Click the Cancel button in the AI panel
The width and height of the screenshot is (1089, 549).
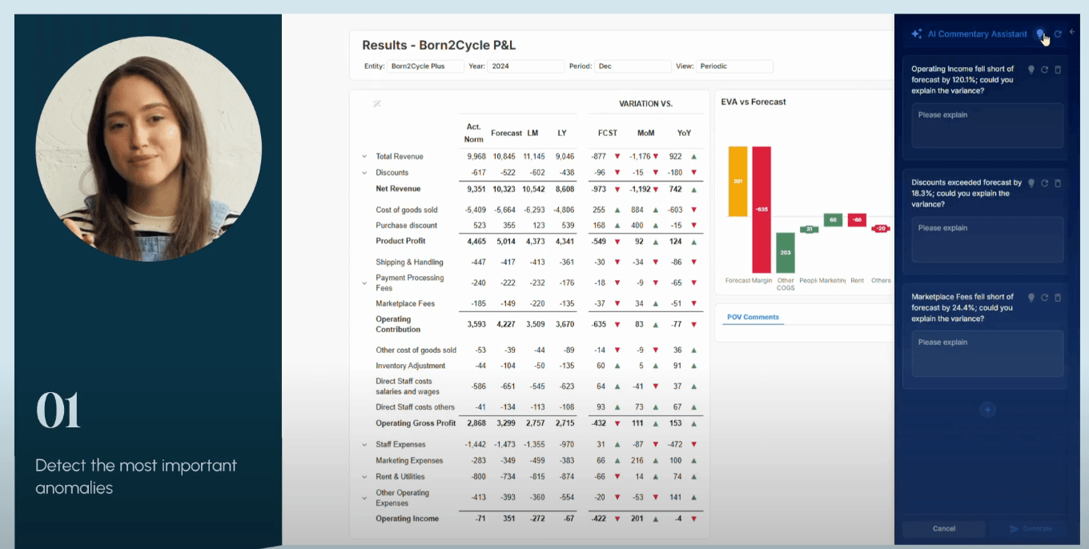944,528
